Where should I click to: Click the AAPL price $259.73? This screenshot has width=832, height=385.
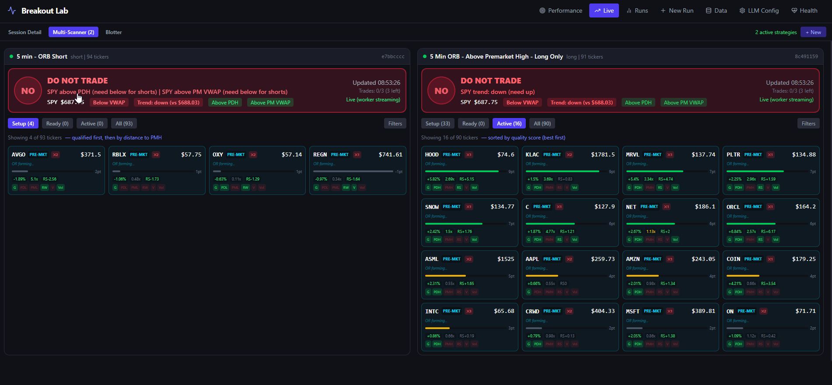603,259
